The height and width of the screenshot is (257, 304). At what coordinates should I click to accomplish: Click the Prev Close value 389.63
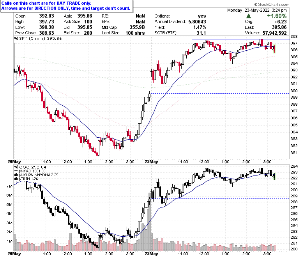[x=46, y=33]
